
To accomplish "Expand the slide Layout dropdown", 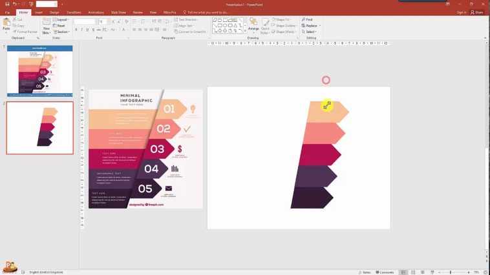I will [x=63, y=20].
